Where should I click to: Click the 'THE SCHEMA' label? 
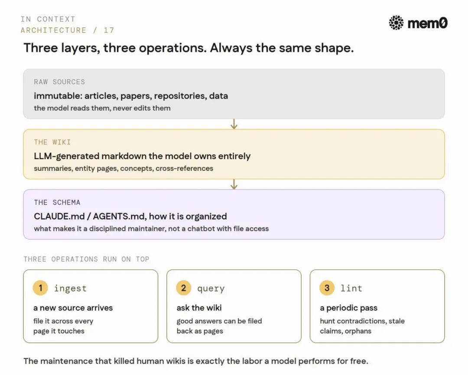[57, 202]
